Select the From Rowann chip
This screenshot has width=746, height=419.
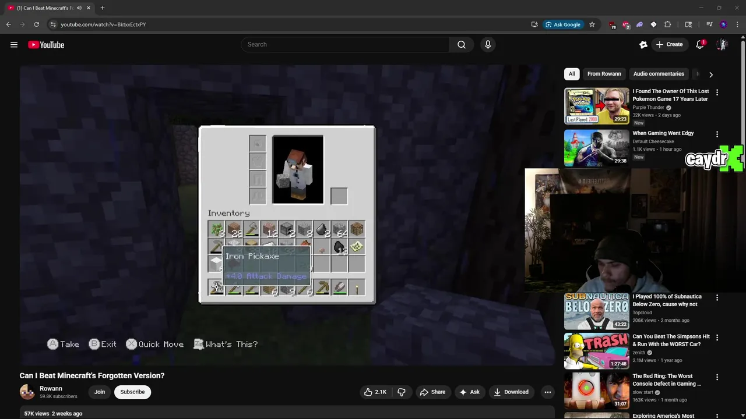click(604, 74)
